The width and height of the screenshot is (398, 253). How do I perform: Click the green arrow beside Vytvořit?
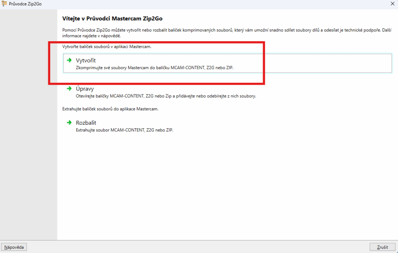[69, 60]
